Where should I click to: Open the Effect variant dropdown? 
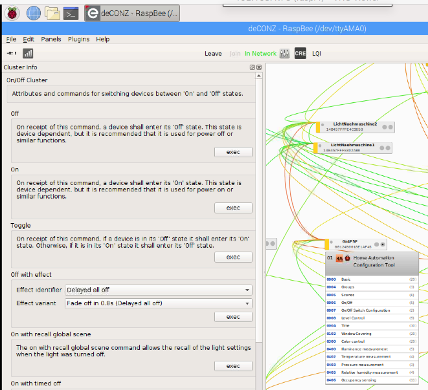pyautogui.click(x=159, y=303)
